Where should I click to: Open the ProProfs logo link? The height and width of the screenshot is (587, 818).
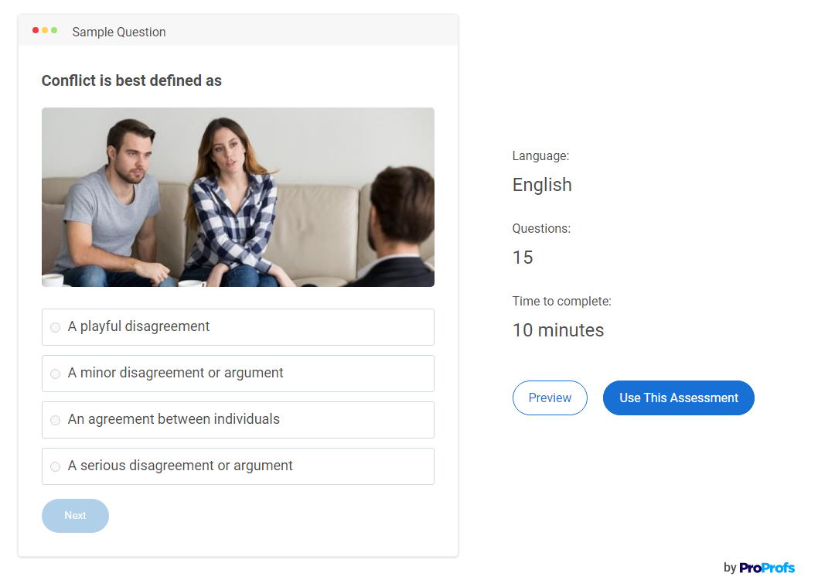pyautogui.click(x=766, y=568)
